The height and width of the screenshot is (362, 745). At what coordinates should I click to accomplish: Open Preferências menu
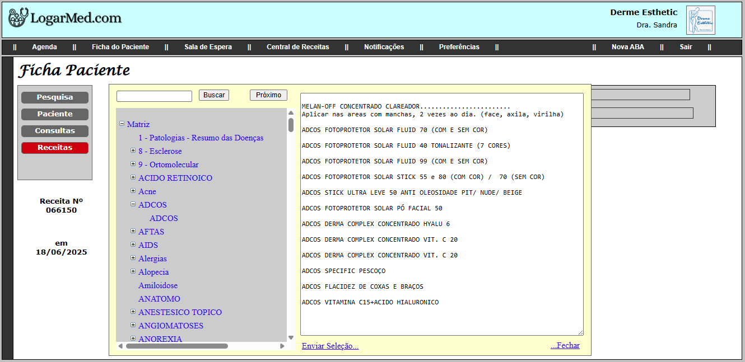click(x=459, y=47)
